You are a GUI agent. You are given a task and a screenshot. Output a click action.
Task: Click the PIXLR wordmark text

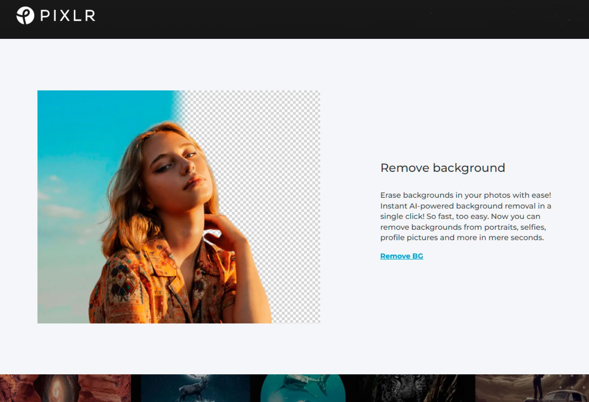[68, 15]
